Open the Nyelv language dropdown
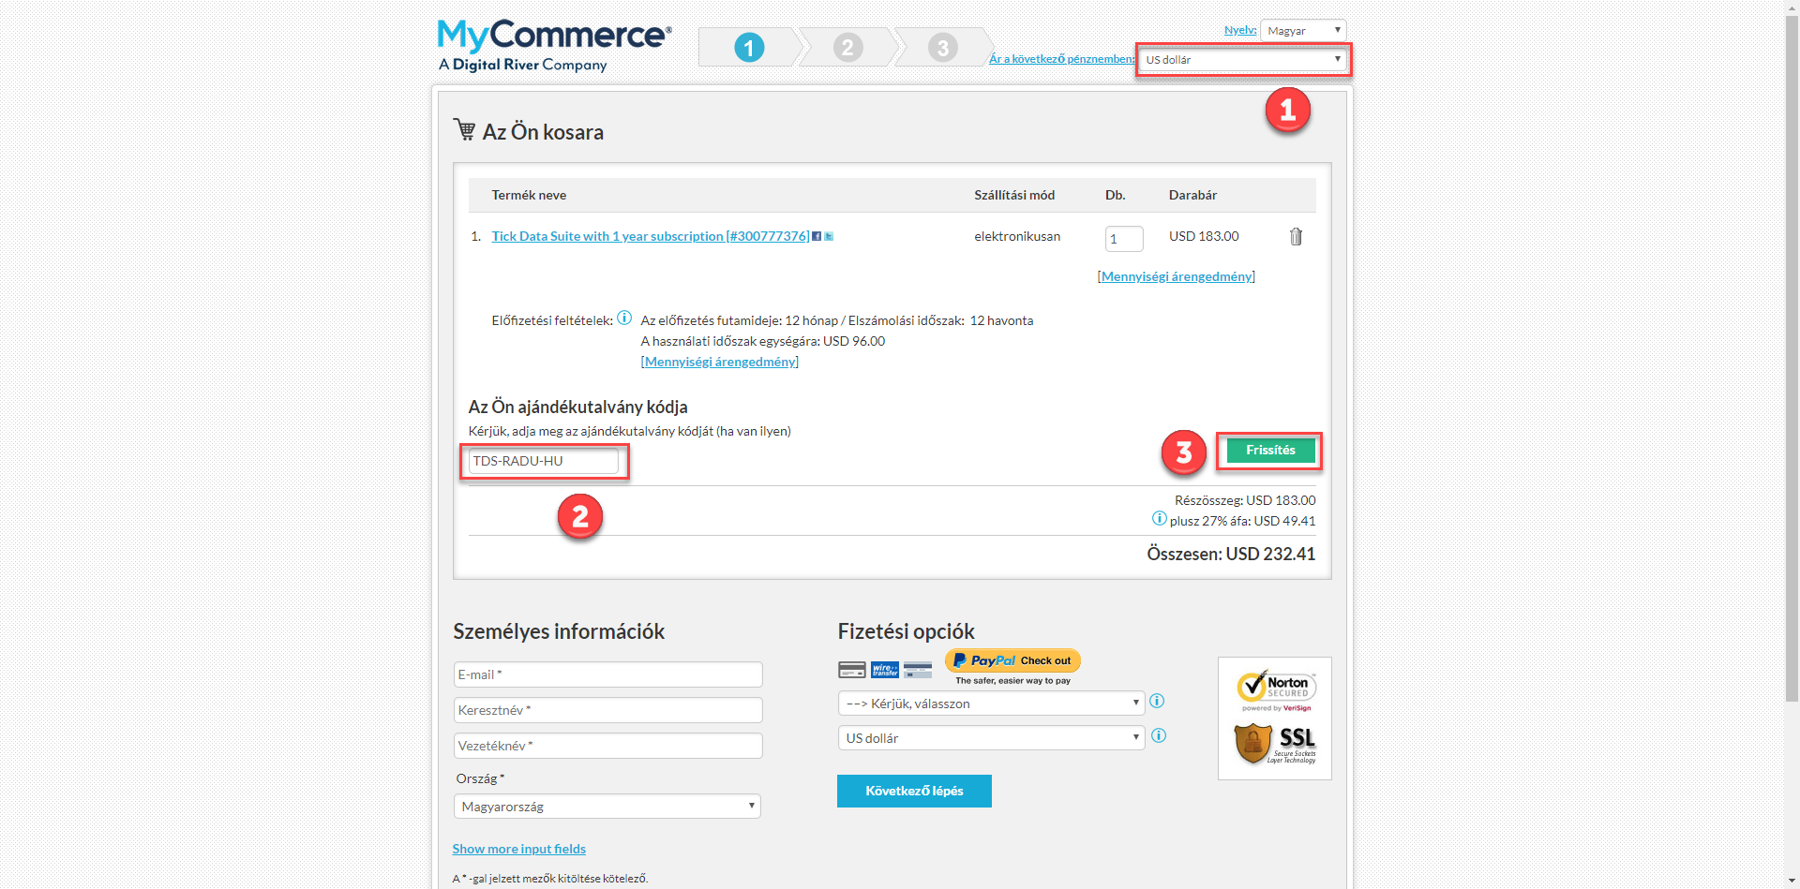 [1303, 31]
